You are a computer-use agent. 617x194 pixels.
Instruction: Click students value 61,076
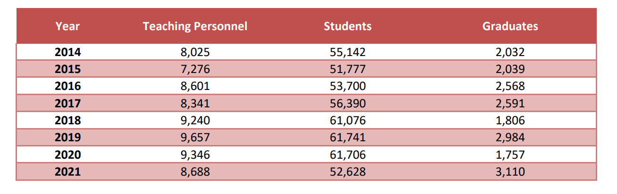click(x=348, y=121)
